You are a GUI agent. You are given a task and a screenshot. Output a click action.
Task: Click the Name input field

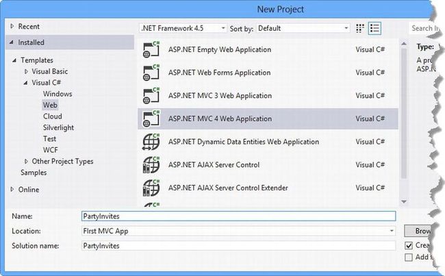point(238,216)
